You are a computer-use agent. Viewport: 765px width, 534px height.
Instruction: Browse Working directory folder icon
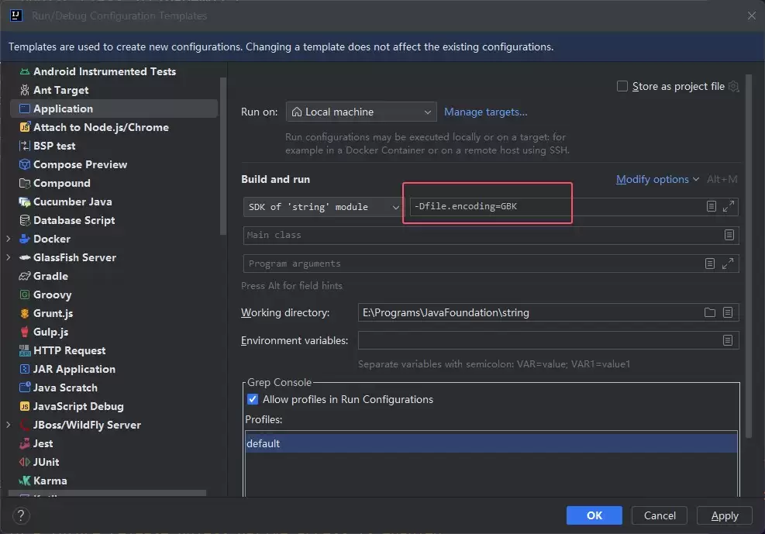coord(710,312)
